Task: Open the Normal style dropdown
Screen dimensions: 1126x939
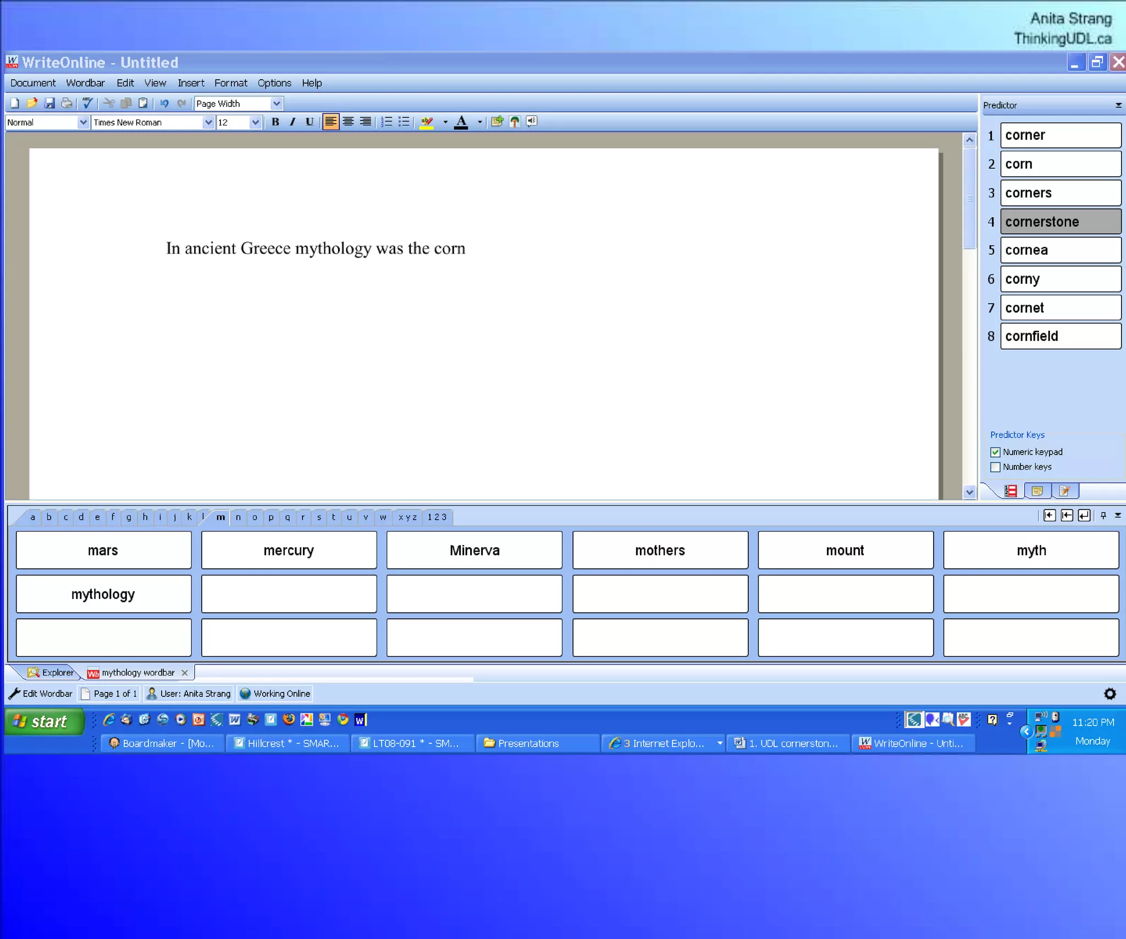Action: pyautogui.click(x=83, y=122)
